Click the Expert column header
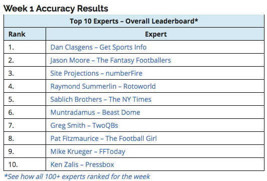Image resolution: width=267 pixels, height=181 pixels. point(155,34)
